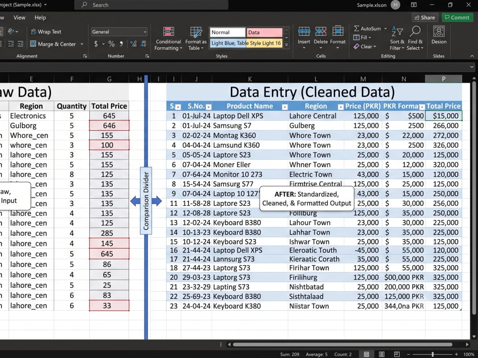Increase indent in Alignment group
The image size is (478, 358).
click(x=20, y=44)
